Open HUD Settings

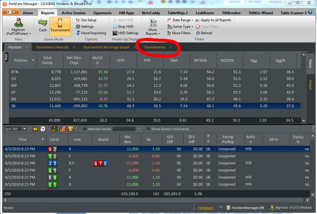coord(125,33)
